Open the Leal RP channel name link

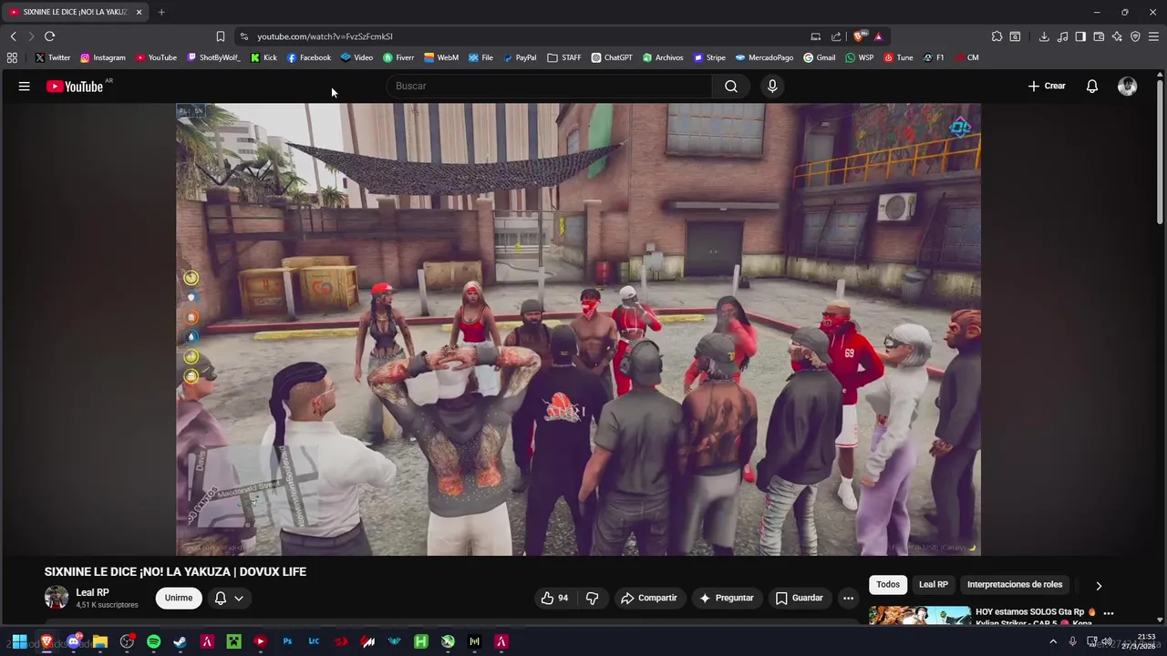(92, 592)
